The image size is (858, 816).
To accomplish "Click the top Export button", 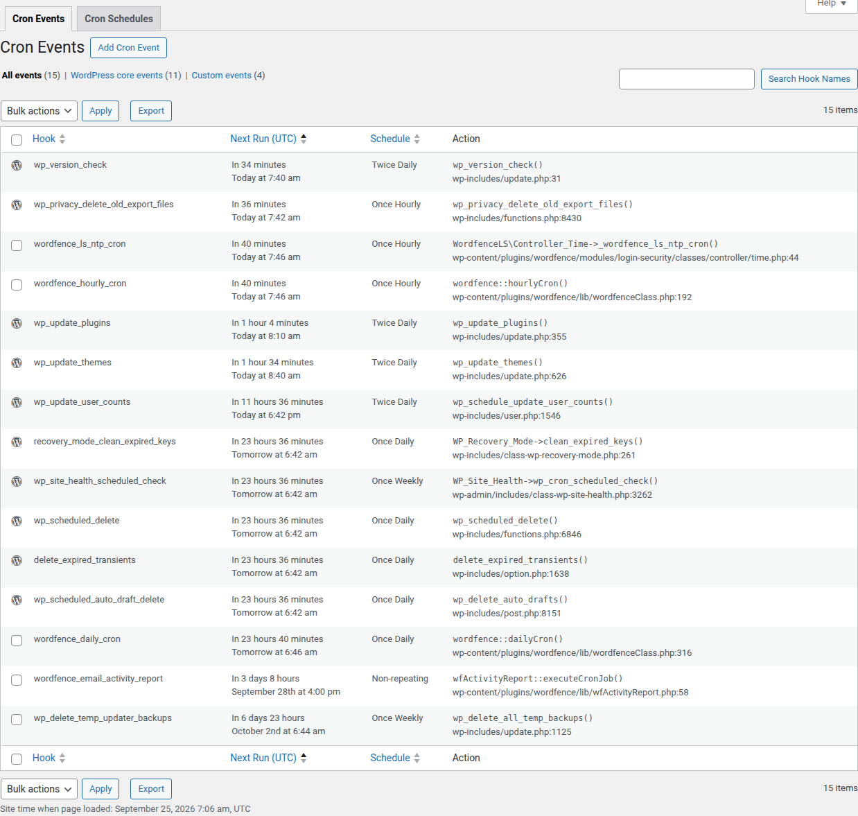I will [x=151, y=111].
